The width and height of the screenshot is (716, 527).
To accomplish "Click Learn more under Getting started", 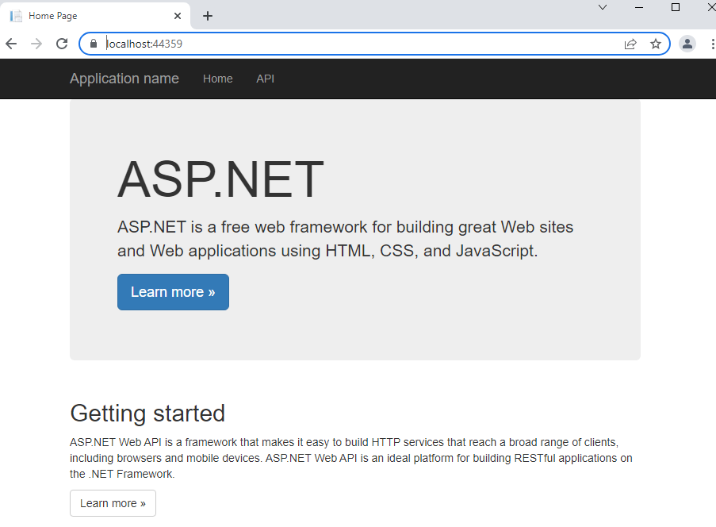I will coord(113,503).
